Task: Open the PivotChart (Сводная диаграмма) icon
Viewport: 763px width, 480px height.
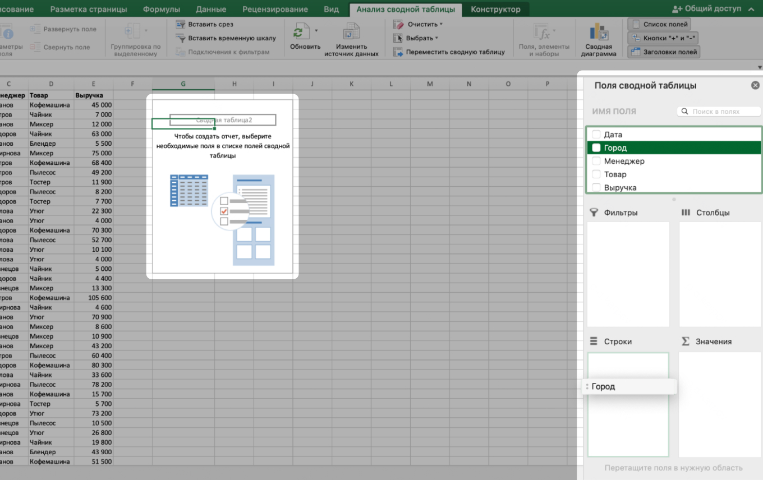Action: tap(598, 32)
